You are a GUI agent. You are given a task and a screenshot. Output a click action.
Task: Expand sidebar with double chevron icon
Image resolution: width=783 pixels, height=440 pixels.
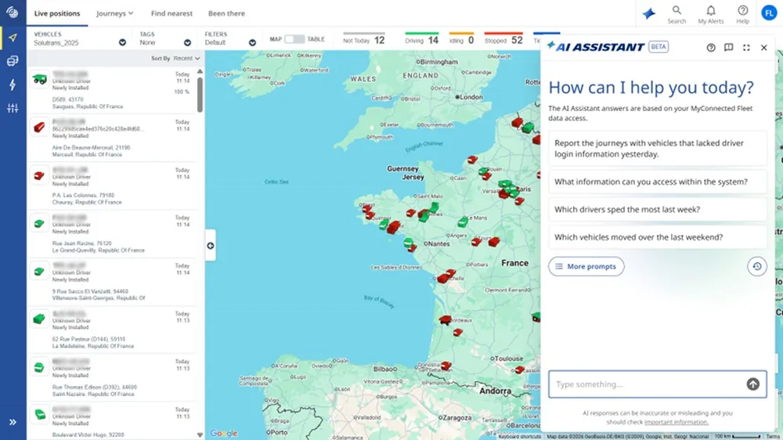click(x=13, y=422)
